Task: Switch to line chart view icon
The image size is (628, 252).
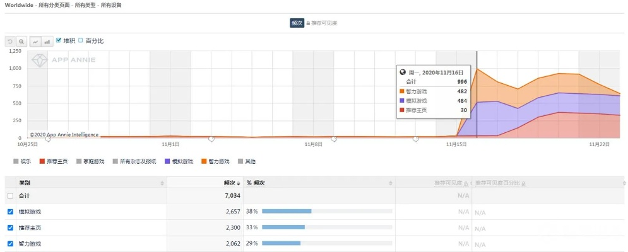Action: (36, 41)
